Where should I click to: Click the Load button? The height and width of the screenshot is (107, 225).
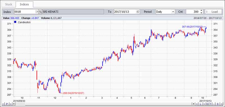pyautogui.click(x=213, y=12)
